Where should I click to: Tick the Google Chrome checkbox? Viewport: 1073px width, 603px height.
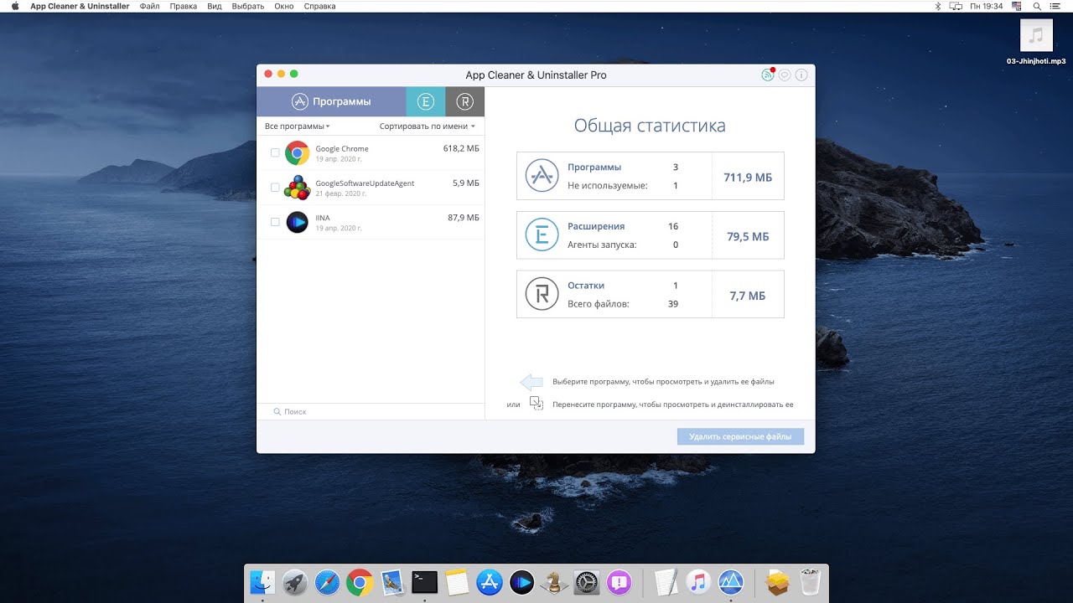pyautogui.click(x=275, y=152)
